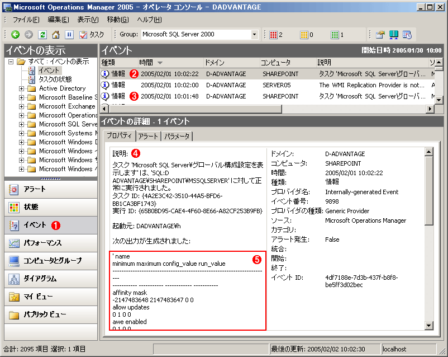Open the ファイル(F) menu
This screenshot has width=448, height=357.
pyautogui.click(x=26, y=20)
